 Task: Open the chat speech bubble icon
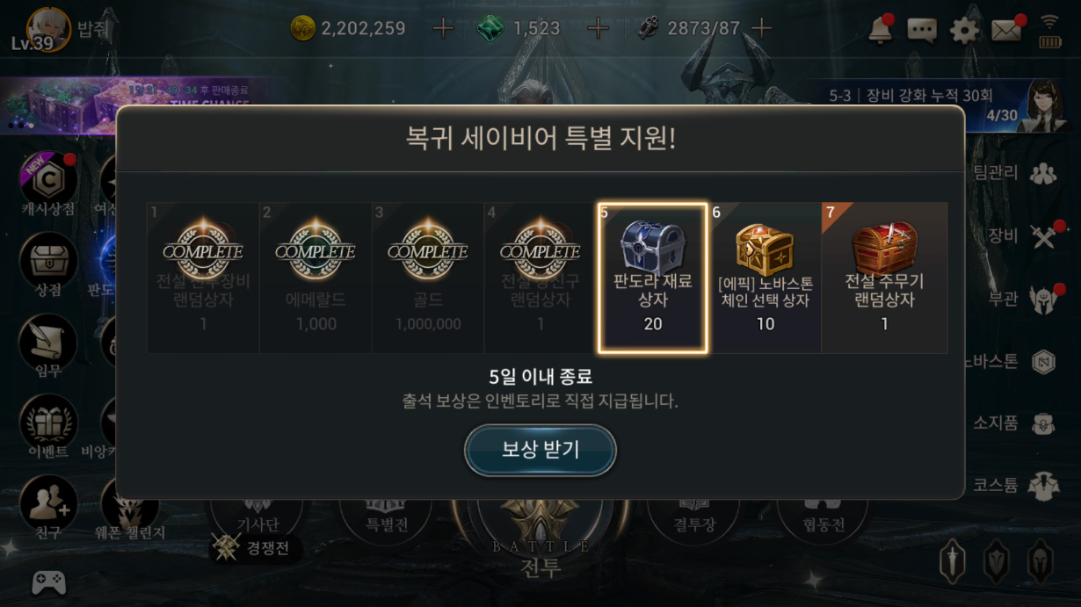pyautogui.click(x=921, y=31)
